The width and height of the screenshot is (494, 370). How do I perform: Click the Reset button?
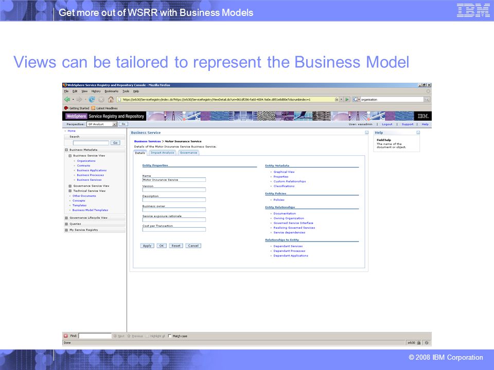(176, 246)
